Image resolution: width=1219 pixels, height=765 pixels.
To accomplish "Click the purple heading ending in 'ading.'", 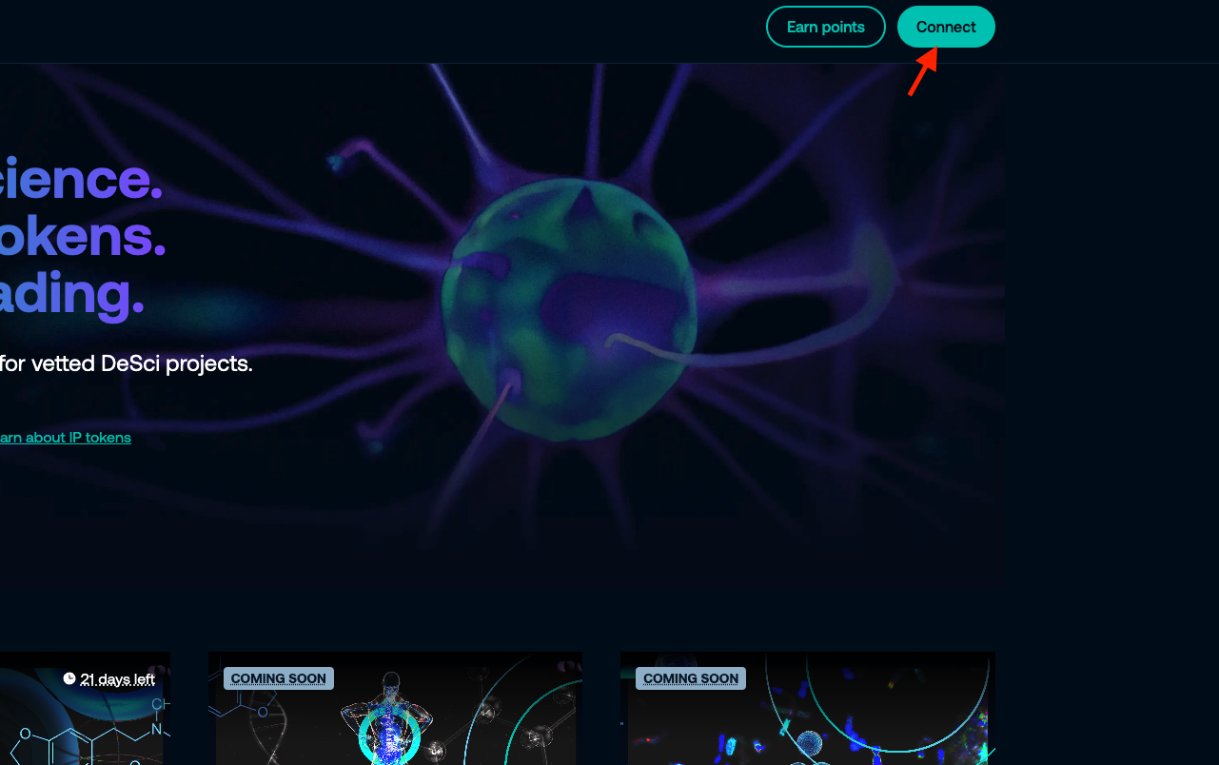I will (71, 294).
